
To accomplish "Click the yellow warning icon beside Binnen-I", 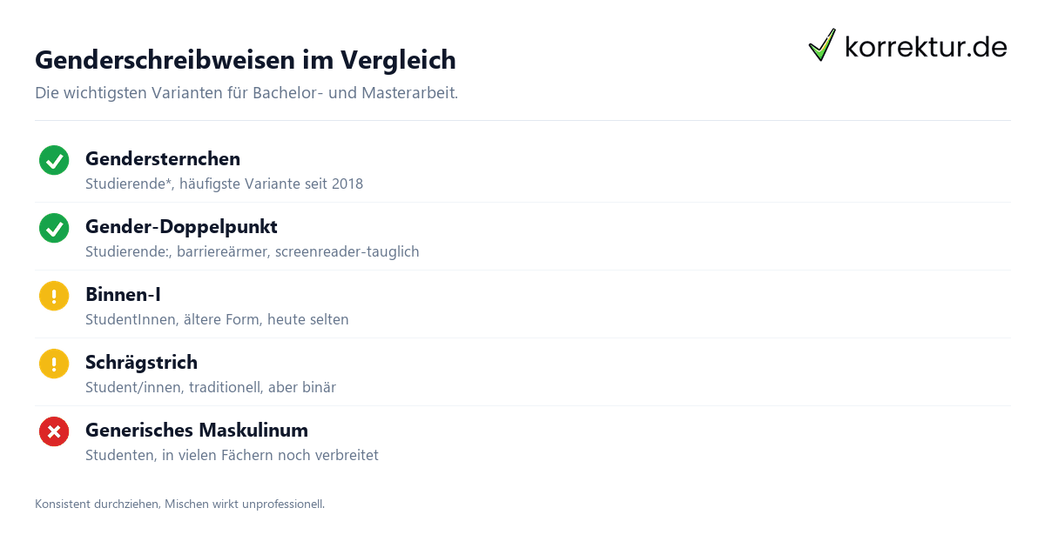I will pyautogui.click(x=54, y=296).
